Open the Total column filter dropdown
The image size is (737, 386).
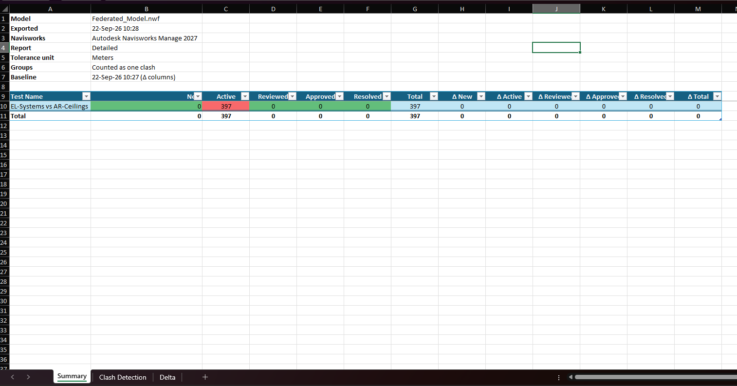(434, 96)
